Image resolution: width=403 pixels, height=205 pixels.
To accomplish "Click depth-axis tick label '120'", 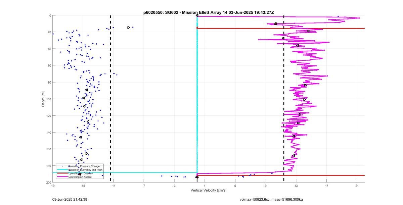I will pyautogui.click(x=48, y=115).
